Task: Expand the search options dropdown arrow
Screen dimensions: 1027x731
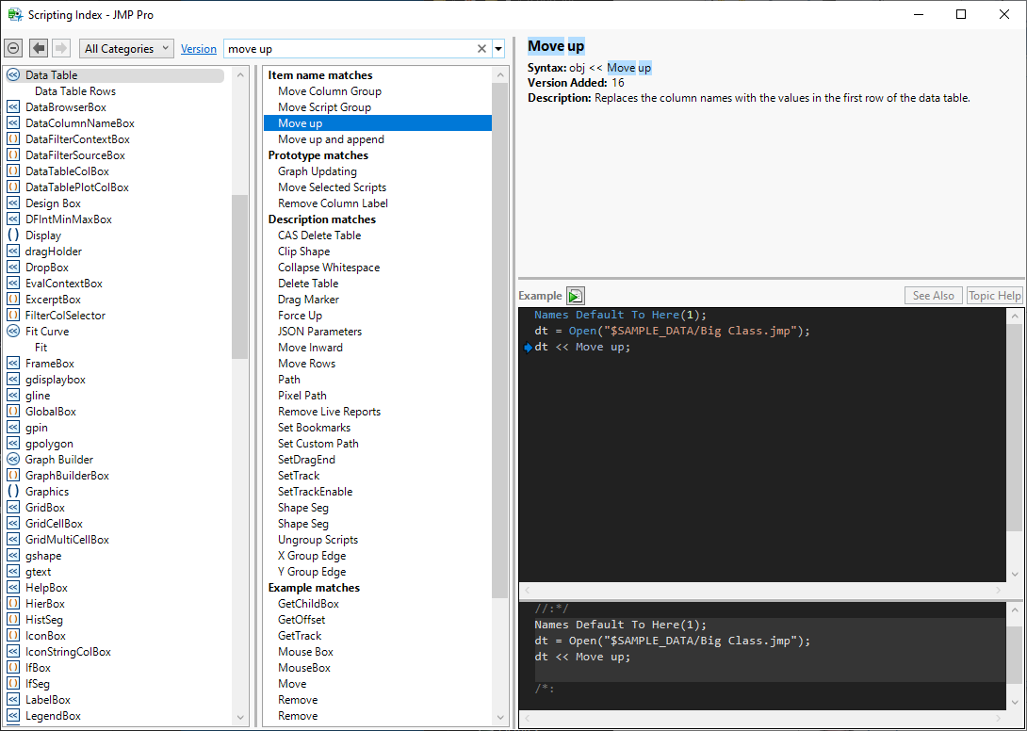Action: pyautogui.click(x=498, y=49)
